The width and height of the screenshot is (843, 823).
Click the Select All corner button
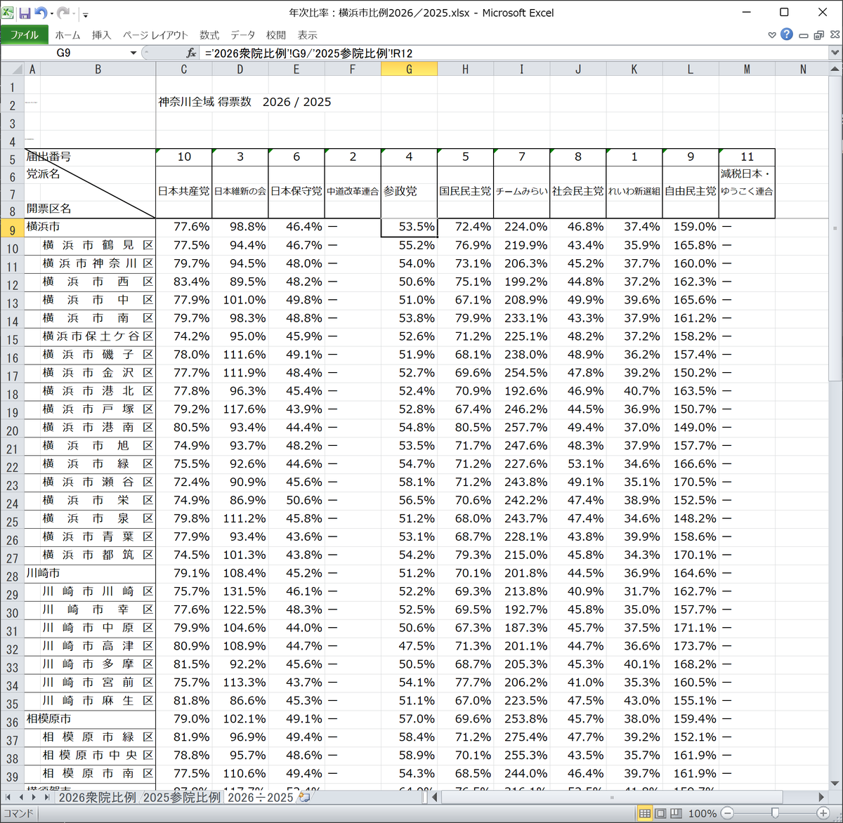point(12,69)
